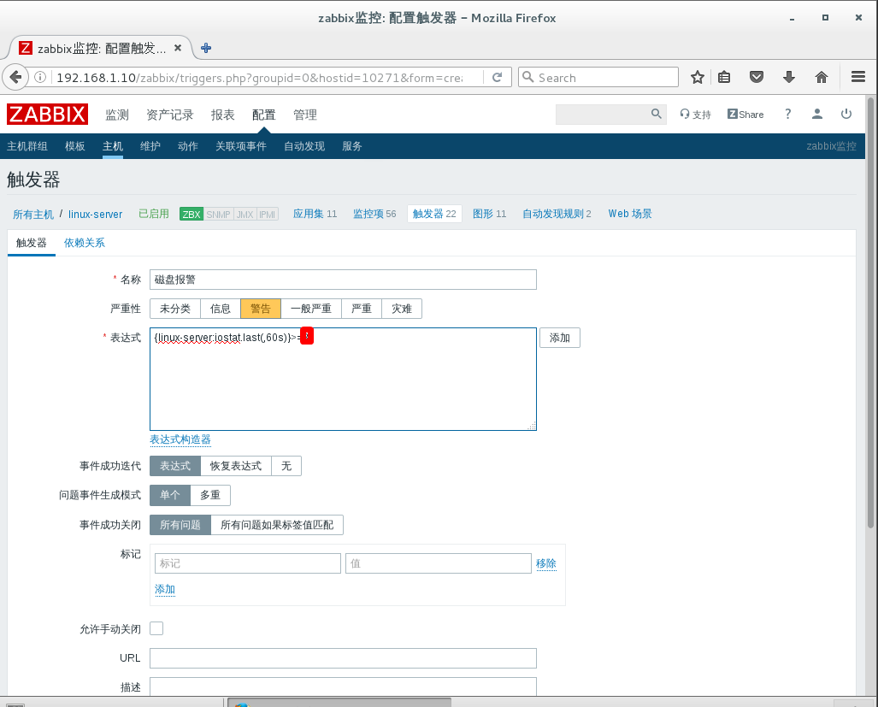Viewport: 878px width, 707px height.
Task: Set severity to 警告
Action: (261, 309)
